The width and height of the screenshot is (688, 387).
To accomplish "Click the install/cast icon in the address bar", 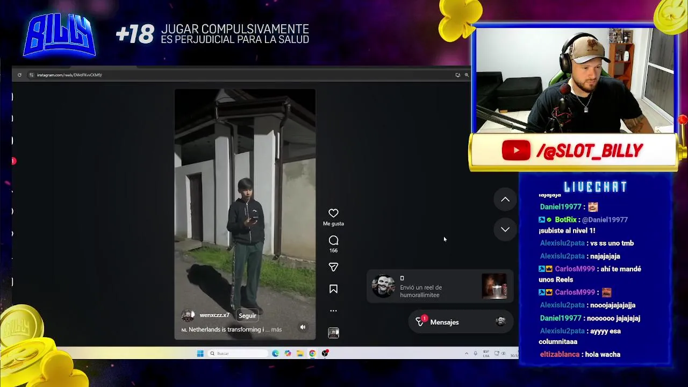I will coord(457,75).
